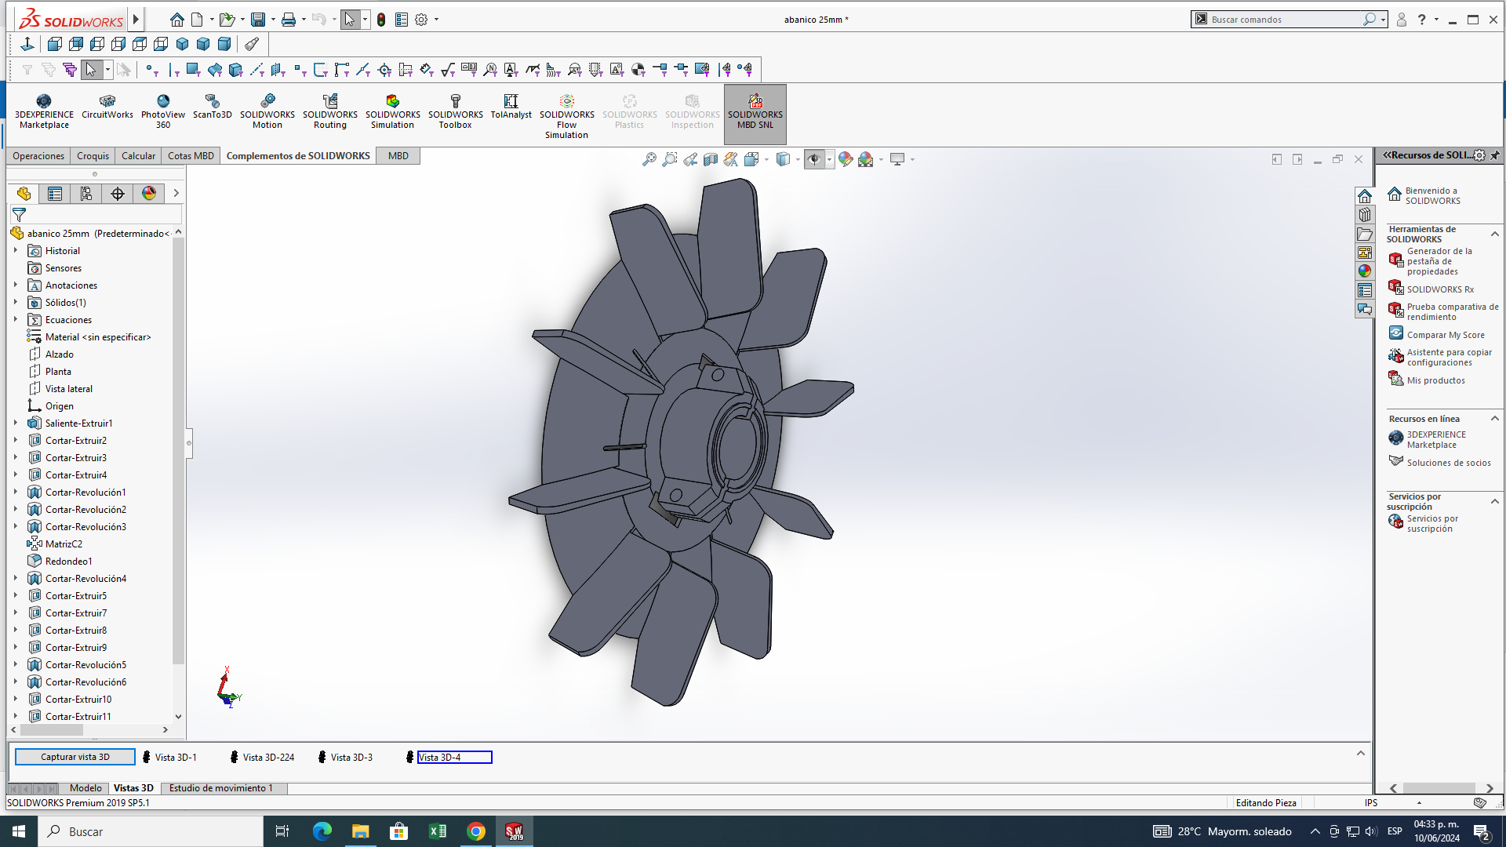Expand the Saliente-Extruir1 feature
Image resolution: width=1506 pixels, height=847 pixels.
point(15,423)
